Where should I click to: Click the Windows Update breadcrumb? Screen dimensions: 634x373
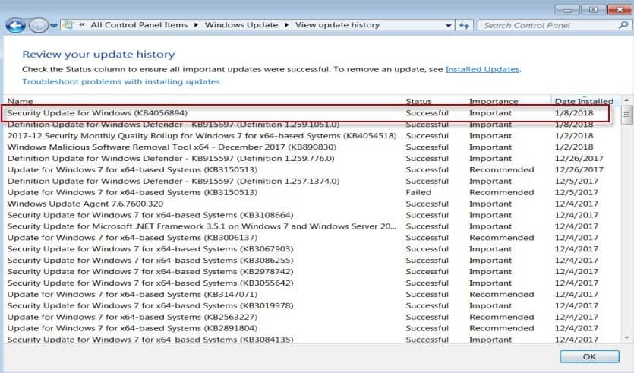point(241,25)
